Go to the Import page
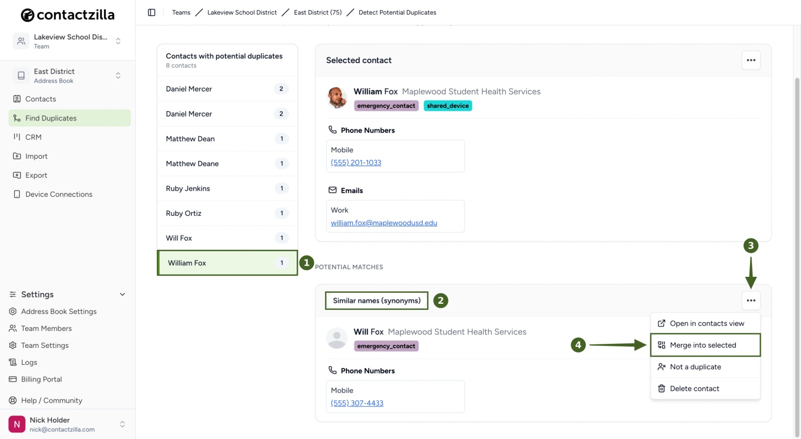 [70, 156]
